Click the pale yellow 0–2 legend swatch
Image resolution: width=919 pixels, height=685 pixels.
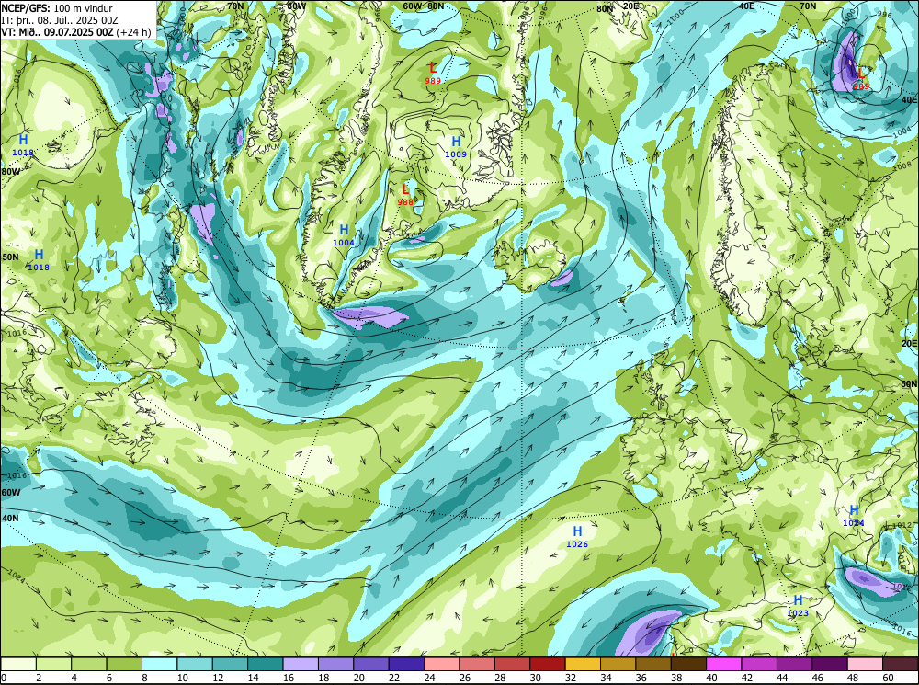point(18,664)
